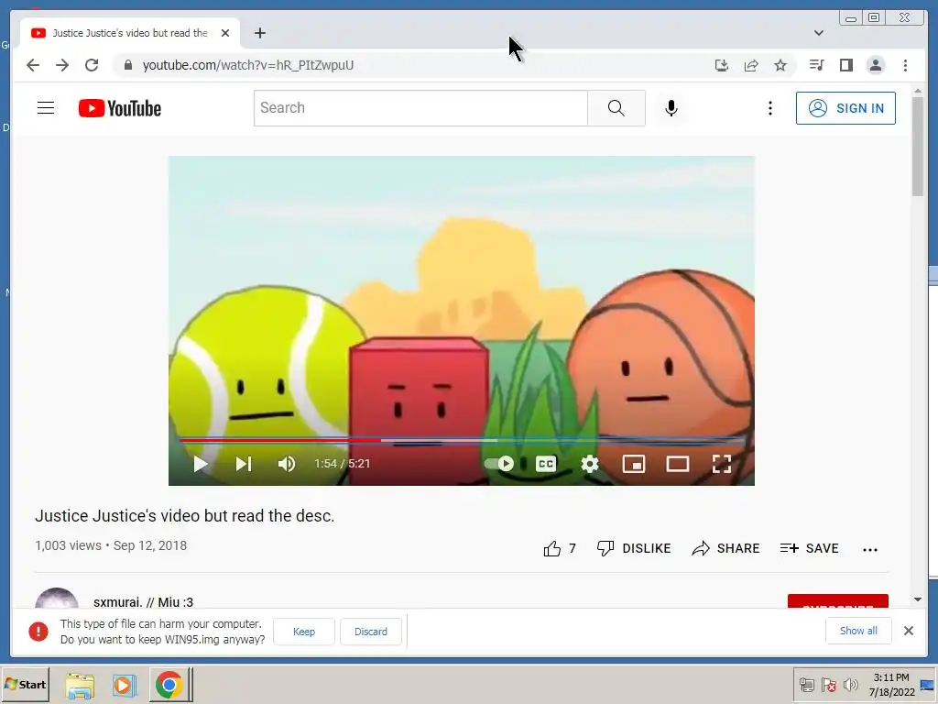Open the Action Center flag tray icon
The image size is (938, 704).
[828, 685]
